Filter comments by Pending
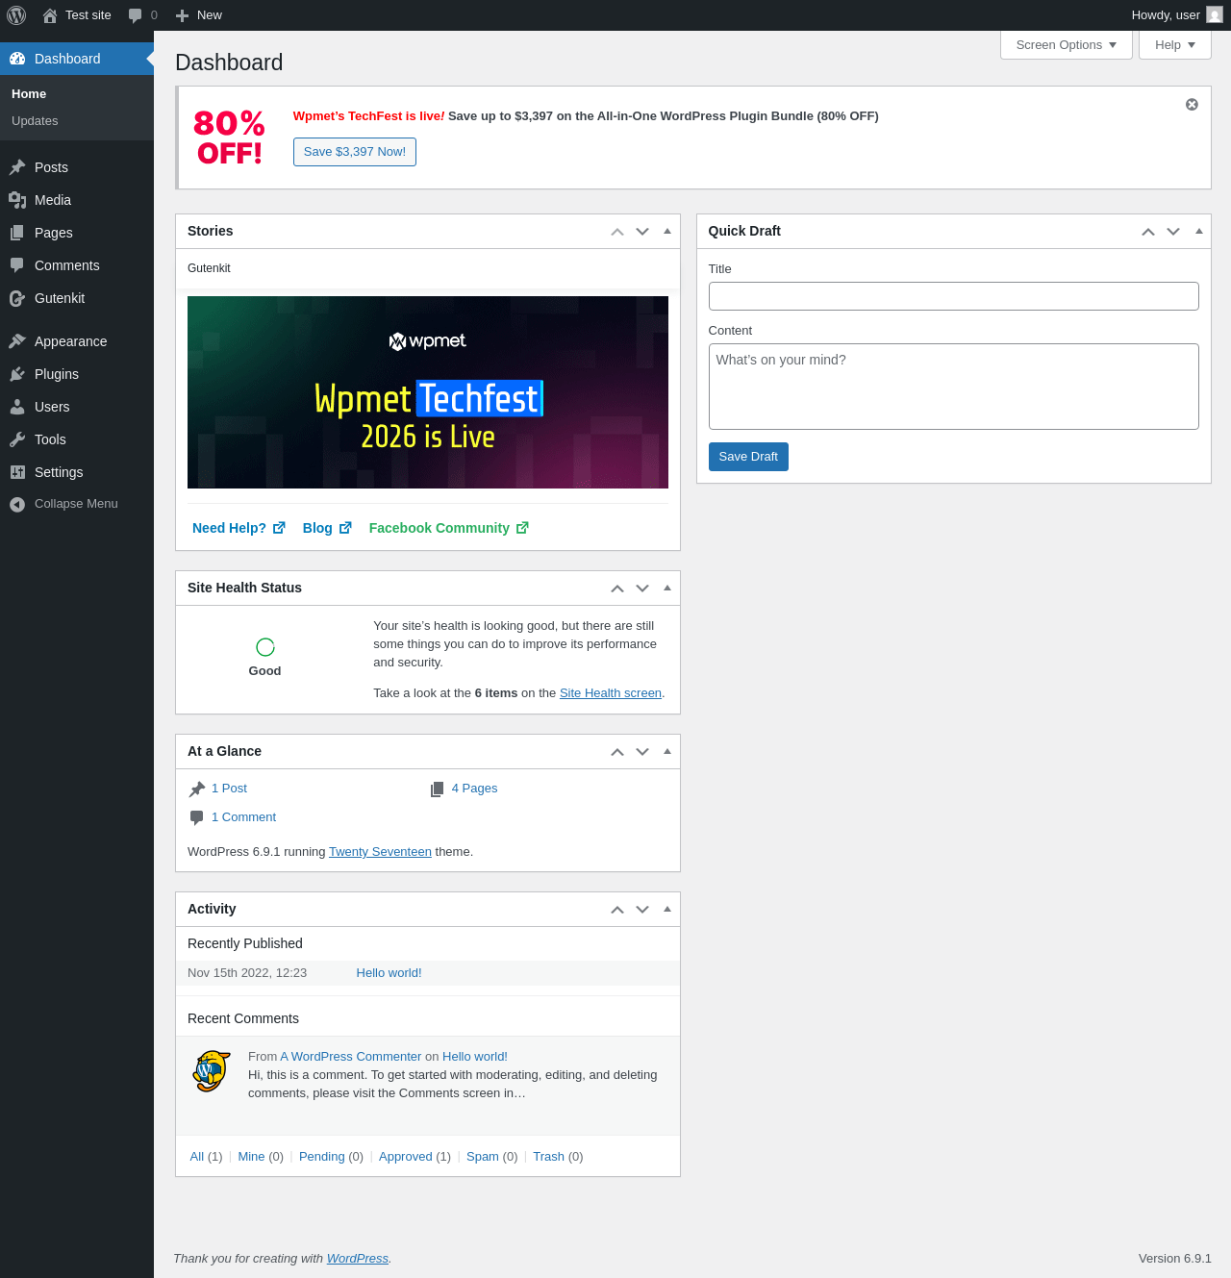 point(321,1157)
